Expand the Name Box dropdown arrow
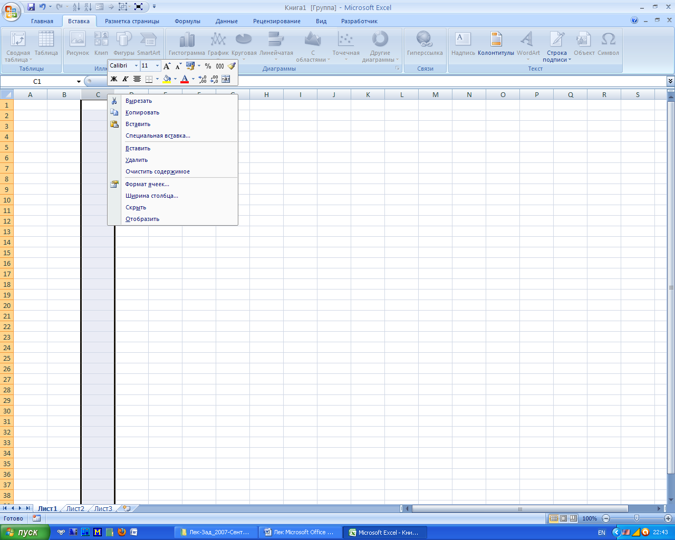675x540 pixels. pyautogui.click(x=79, y=82)
